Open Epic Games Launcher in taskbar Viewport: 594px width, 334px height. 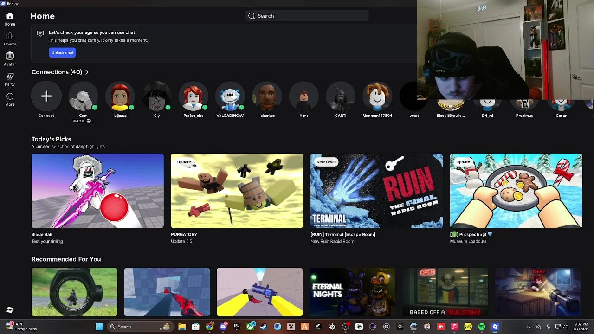(237, 327)
